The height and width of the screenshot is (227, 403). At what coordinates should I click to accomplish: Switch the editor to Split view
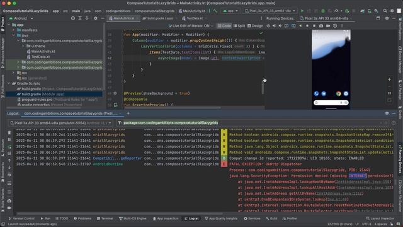coord(239,26)
